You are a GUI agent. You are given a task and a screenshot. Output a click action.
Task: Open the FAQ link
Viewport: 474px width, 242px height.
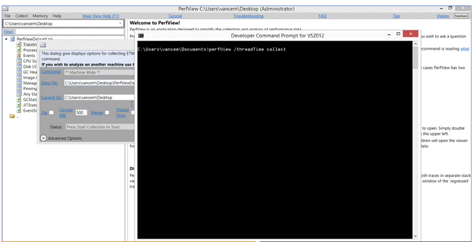tap(322, 16)
